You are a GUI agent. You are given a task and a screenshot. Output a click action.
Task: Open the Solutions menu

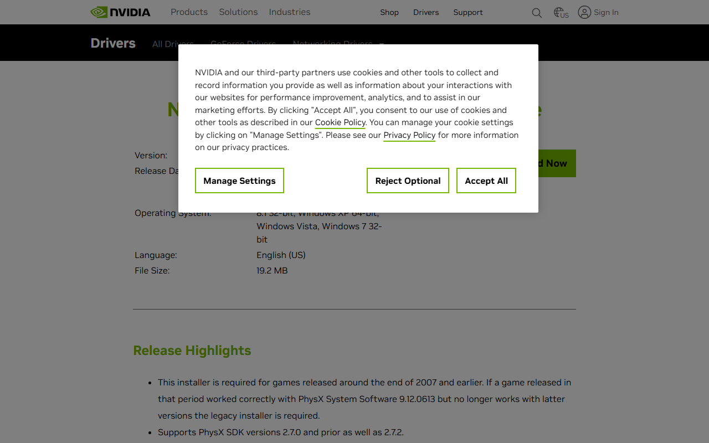238,12
